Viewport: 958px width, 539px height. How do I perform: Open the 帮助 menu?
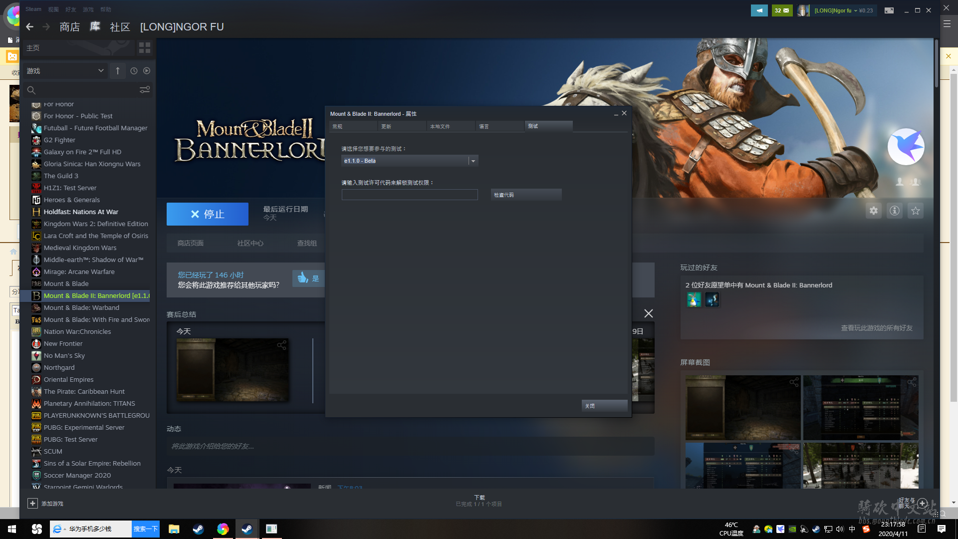click(x=106, y=9)
